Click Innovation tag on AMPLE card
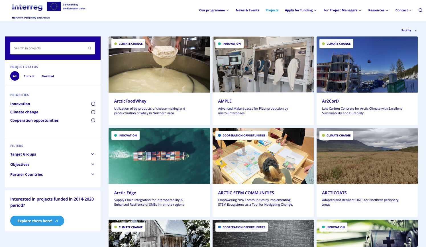 [229, 44]
